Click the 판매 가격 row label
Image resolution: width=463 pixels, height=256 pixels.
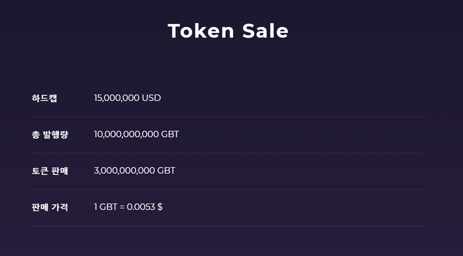pos(50,207)
